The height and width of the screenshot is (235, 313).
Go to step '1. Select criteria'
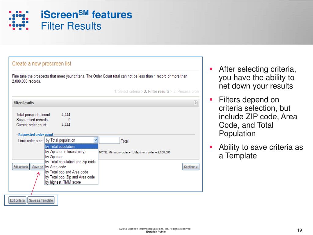(x=127, y=91)
